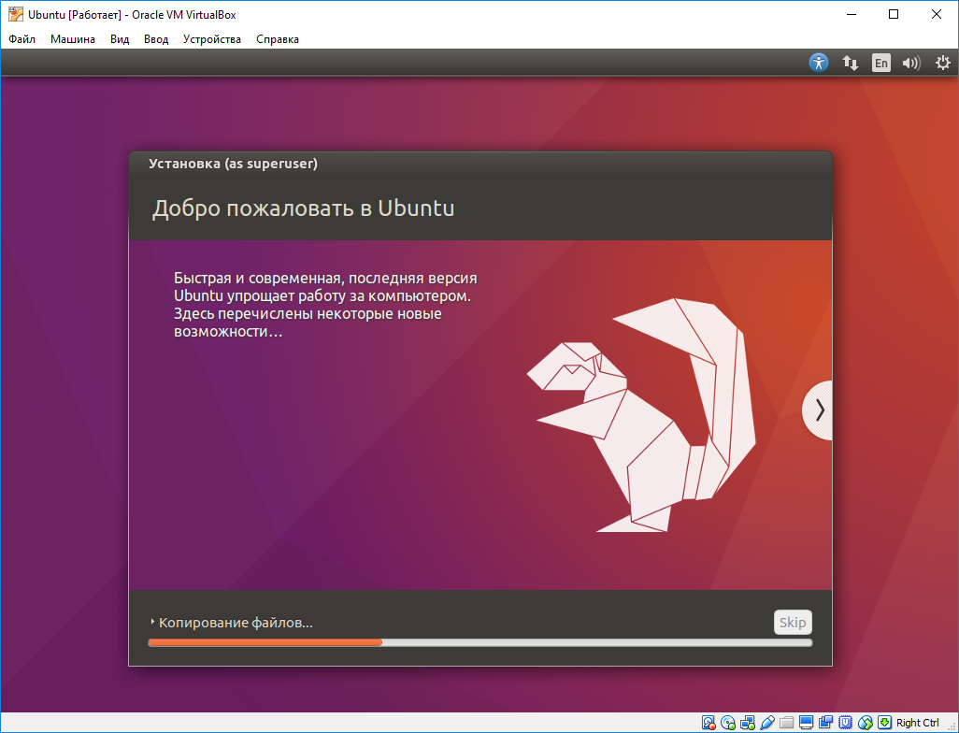
Task: Maximize the VirtualBox window
Action: (894, 14)
